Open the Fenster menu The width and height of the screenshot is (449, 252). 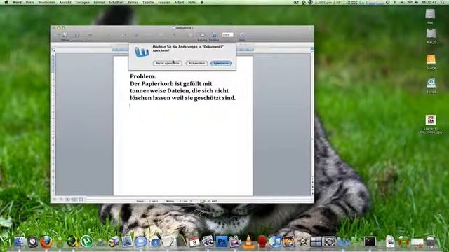164,2
